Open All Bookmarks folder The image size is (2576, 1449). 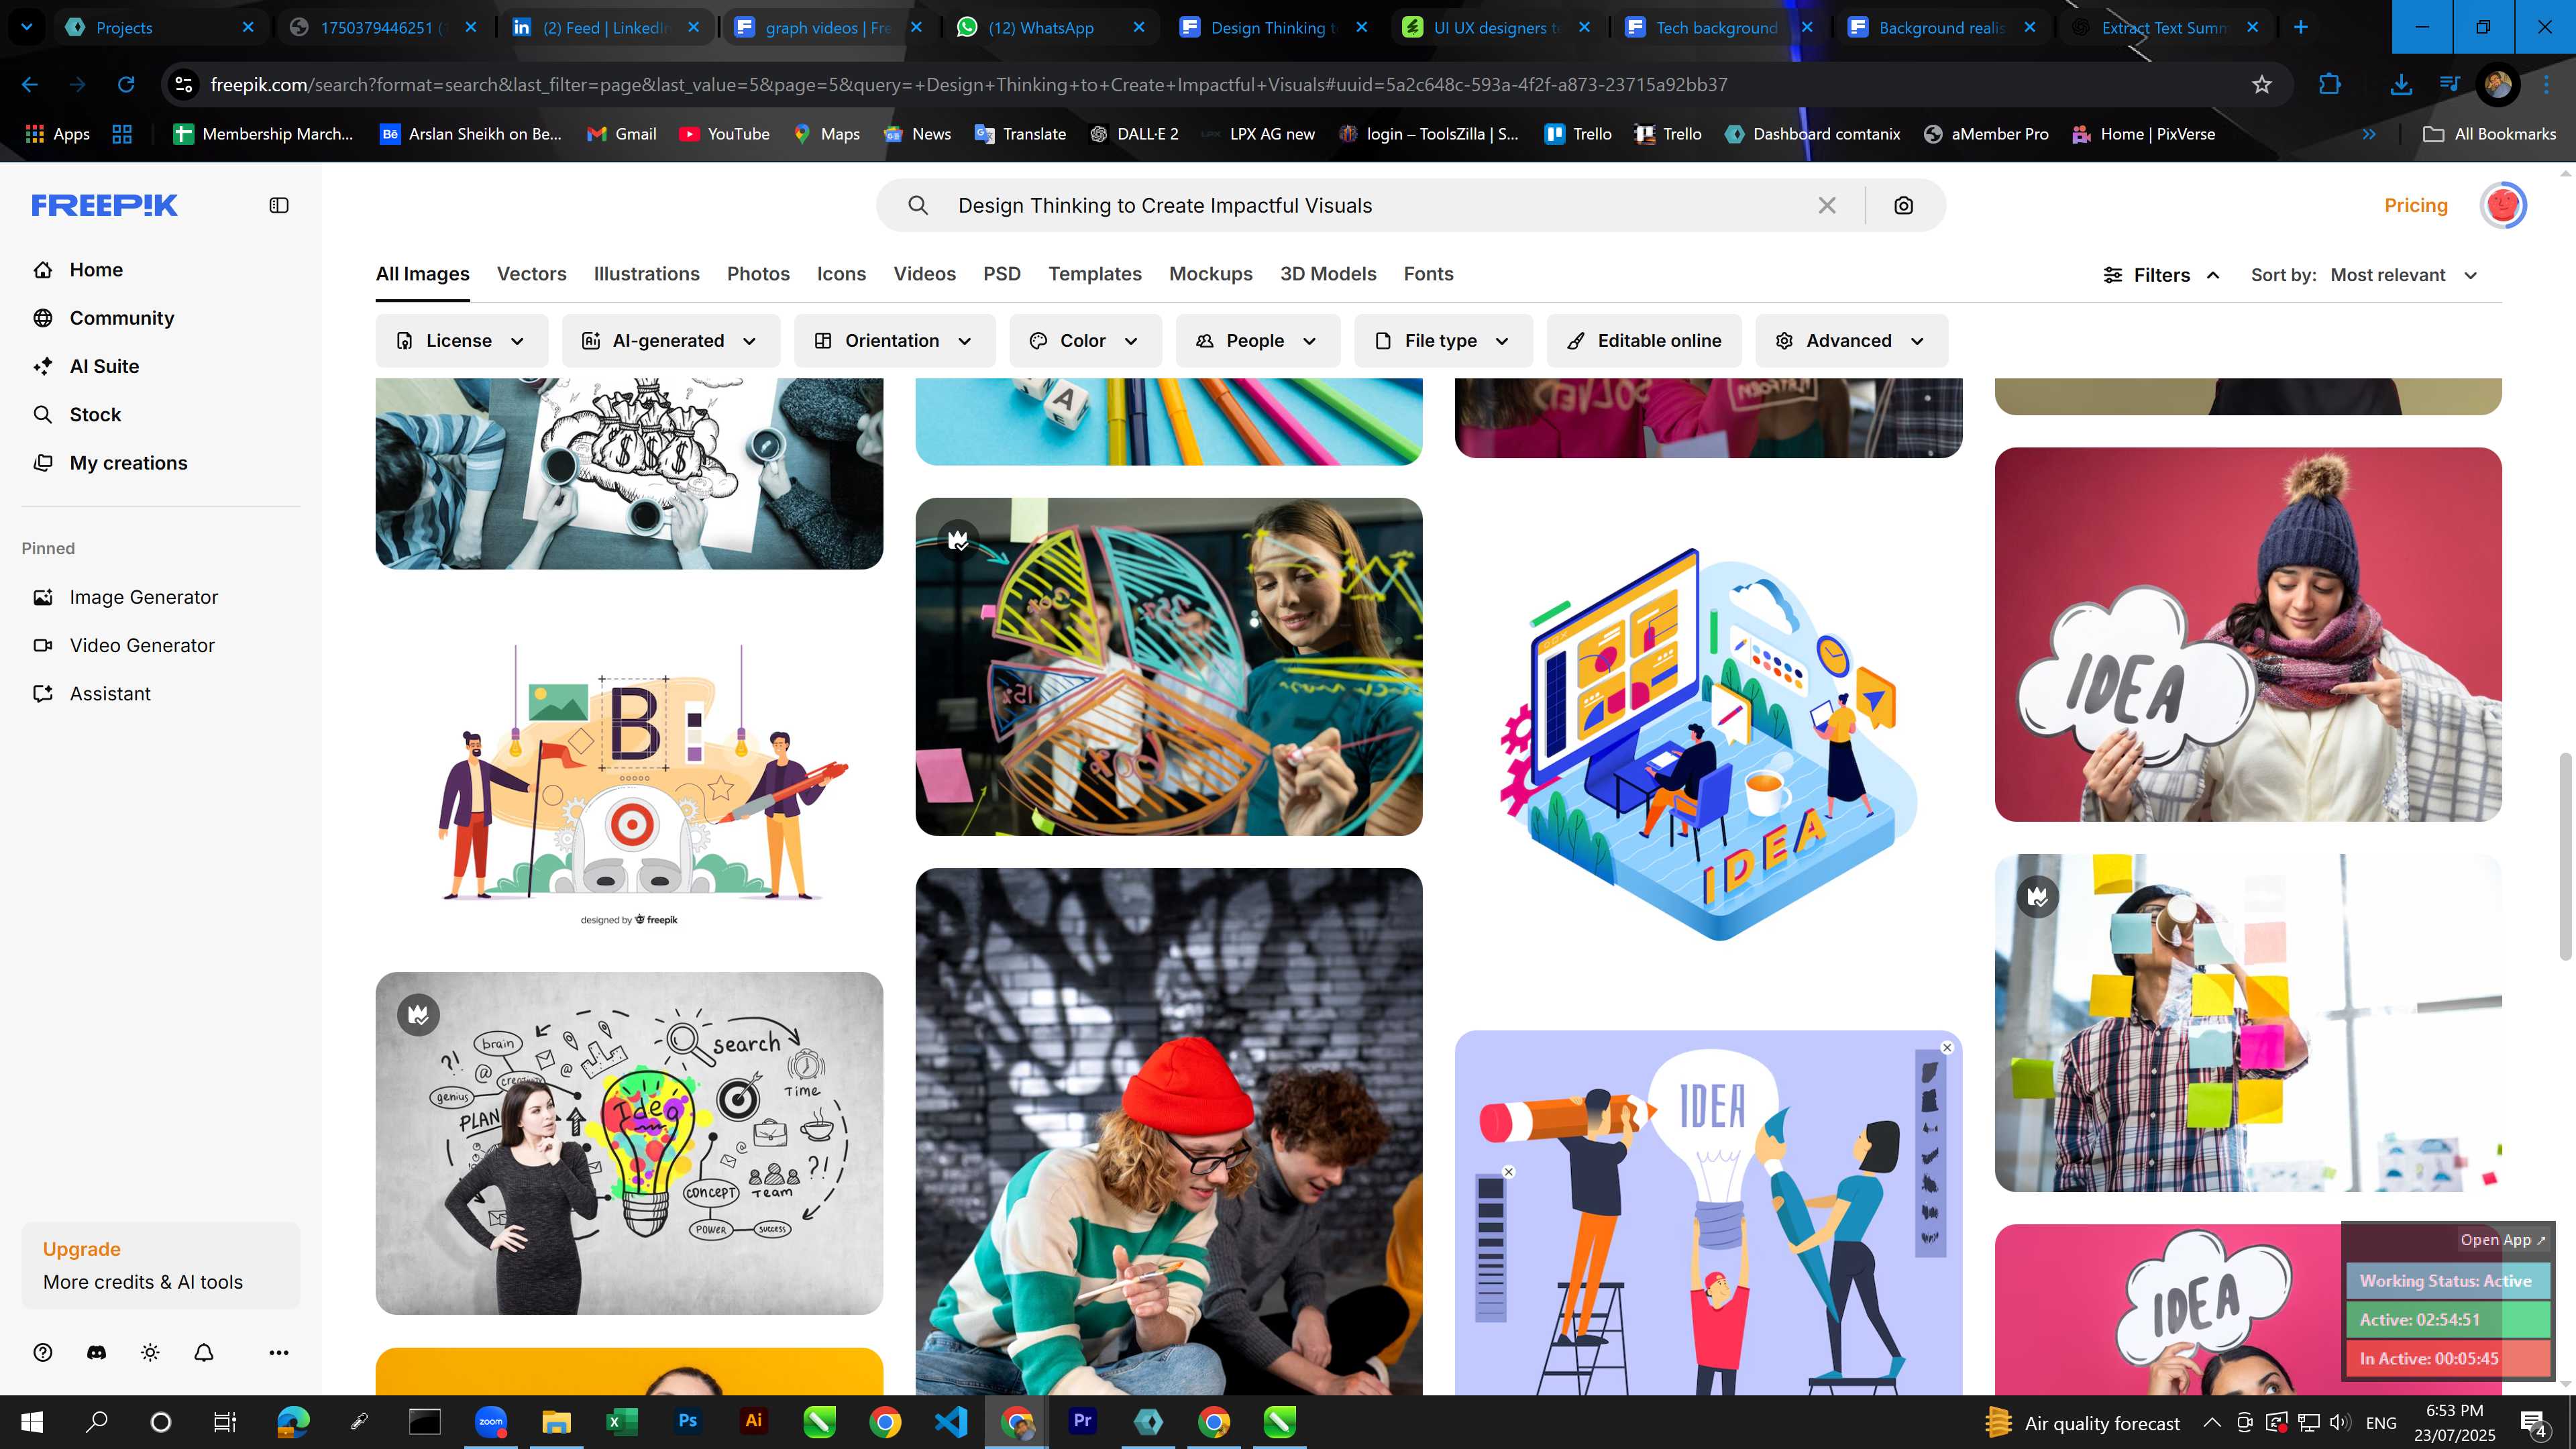pyautogui.click(x=2490, y=134)
